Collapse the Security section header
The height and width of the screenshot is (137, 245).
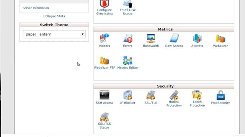tap(164, 86)
